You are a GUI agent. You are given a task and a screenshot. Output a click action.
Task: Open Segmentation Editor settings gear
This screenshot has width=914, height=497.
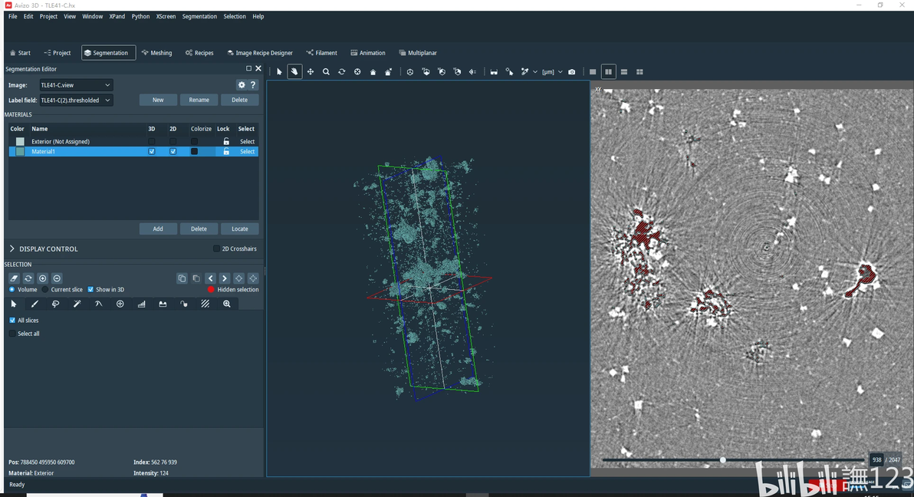click(242, 85)
